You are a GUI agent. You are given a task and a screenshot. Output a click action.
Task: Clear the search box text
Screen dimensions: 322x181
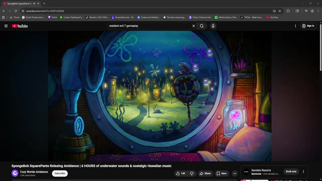coord(194,26)
